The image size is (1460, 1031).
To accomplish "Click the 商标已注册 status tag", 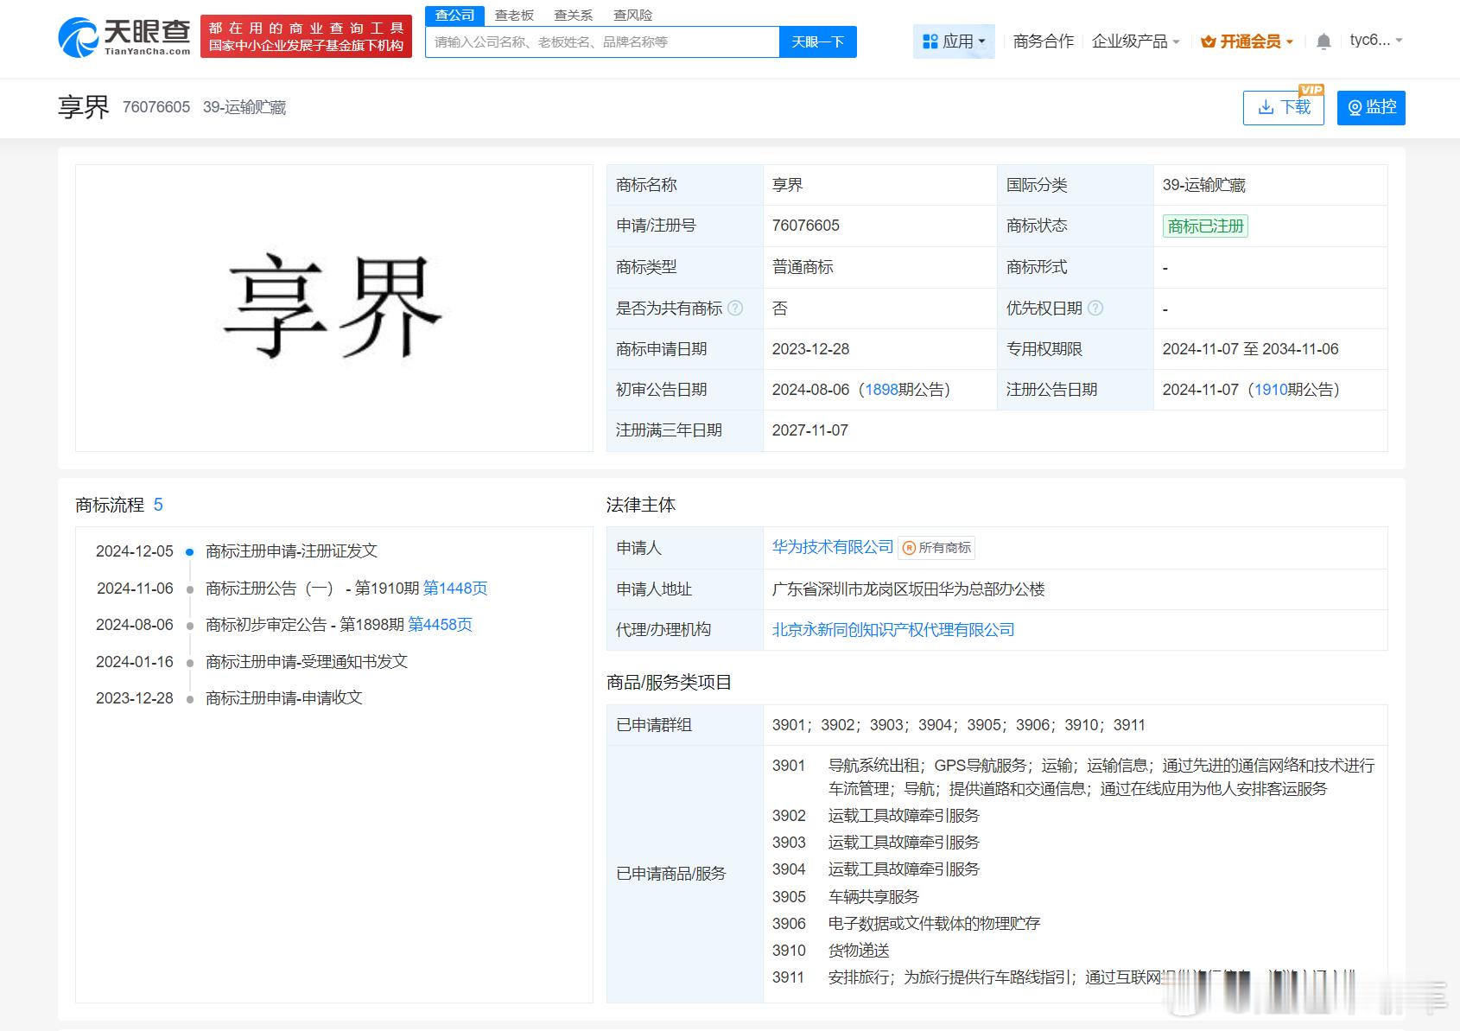I will (x=1205, y=226).
